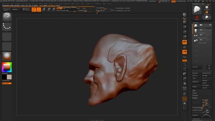Pick a color in the color picker square
This screenshot has height=121, width=215.
pyautogui.click(x=7, y=67)
